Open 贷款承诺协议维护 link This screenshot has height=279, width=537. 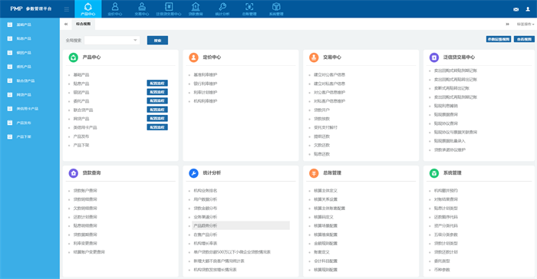[450, 149]
